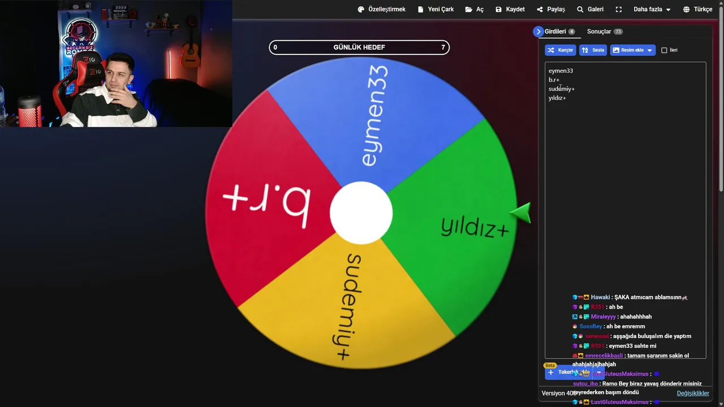Change language from Türkçe

click(697, 10)
